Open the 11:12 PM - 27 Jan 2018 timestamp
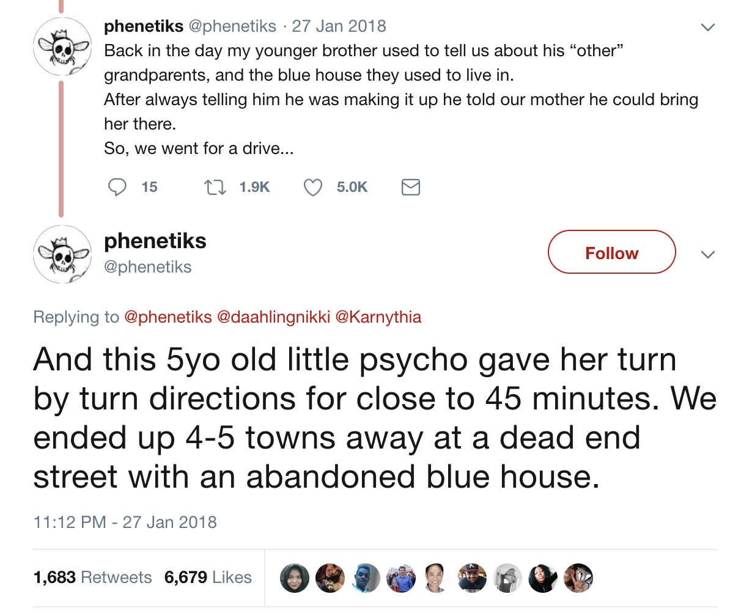 (x=125, y=522)
